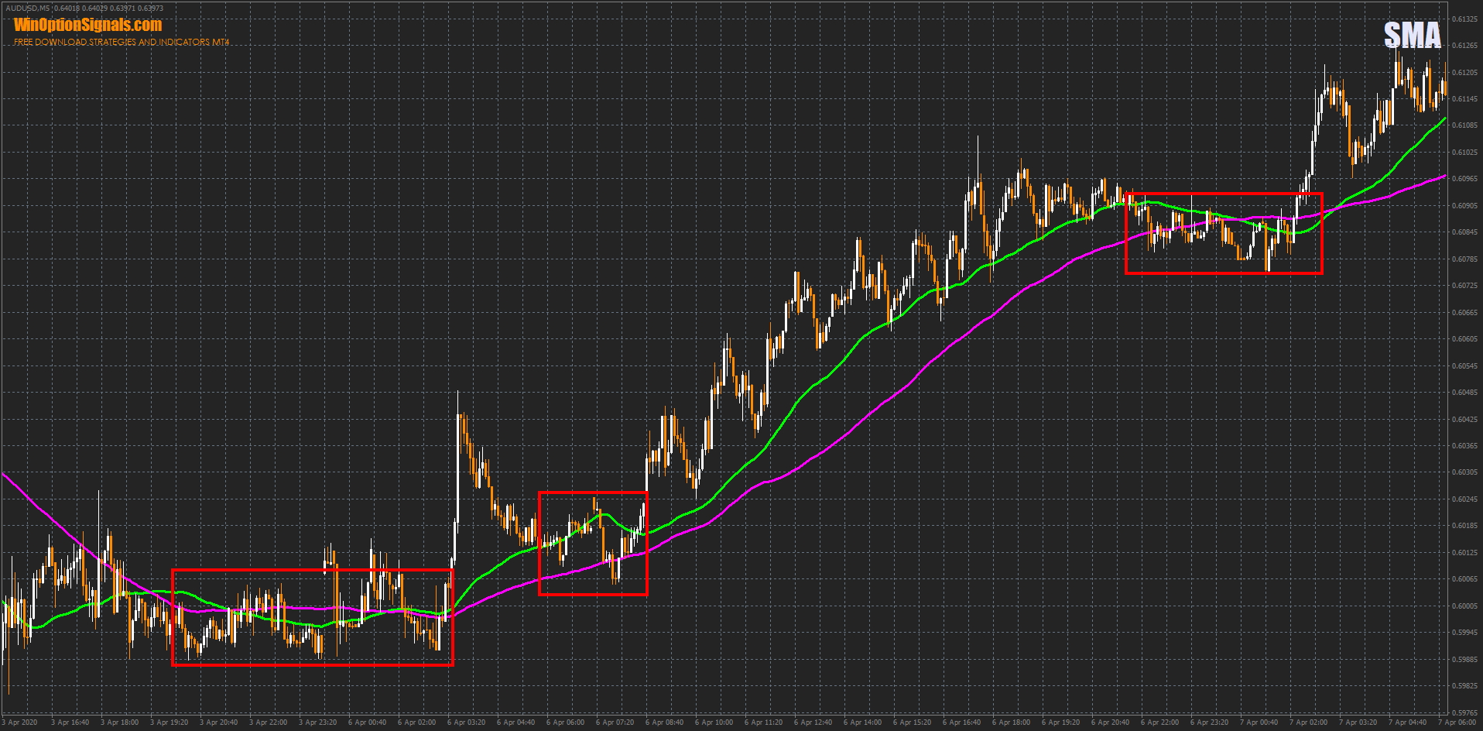Image resolution: width=1483 pixels, height=731 pixels.
Task: Click the 0.60545 price axis label
Action: point(1464,365)
